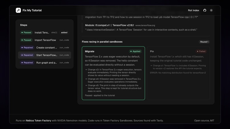Click the Change s3 bullet in Migrate
The height and width of the screenshot is (129, 230).
114,73
